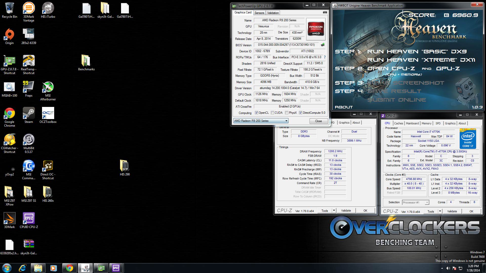486x273 pixels.
Task: Show hidden system tray icons arrow
Action: click(x=442, y=268)
